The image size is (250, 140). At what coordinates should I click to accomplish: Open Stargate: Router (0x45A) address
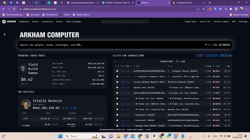[184, 71]
